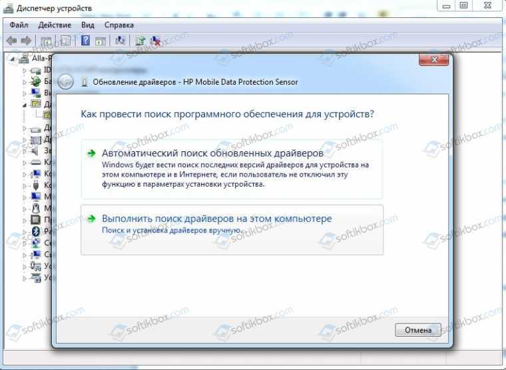Click the Back arrow in Device Manager toolbar

[11, 41]
